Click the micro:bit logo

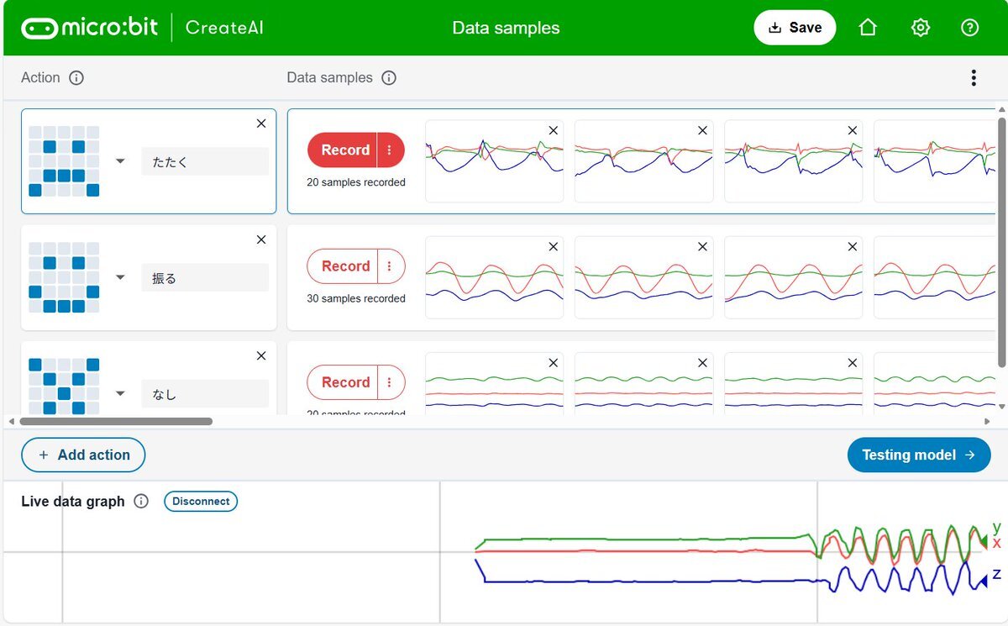click(90, 28)
